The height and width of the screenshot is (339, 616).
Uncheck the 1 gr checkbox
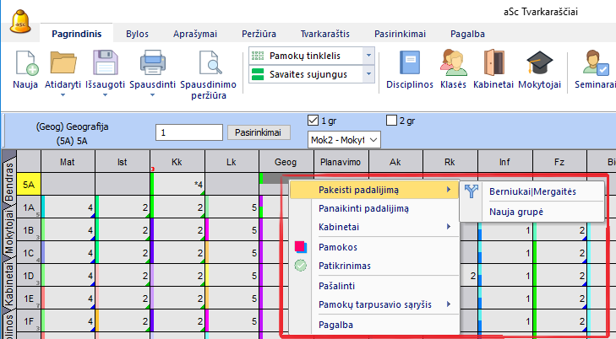[x=314, y=119]
